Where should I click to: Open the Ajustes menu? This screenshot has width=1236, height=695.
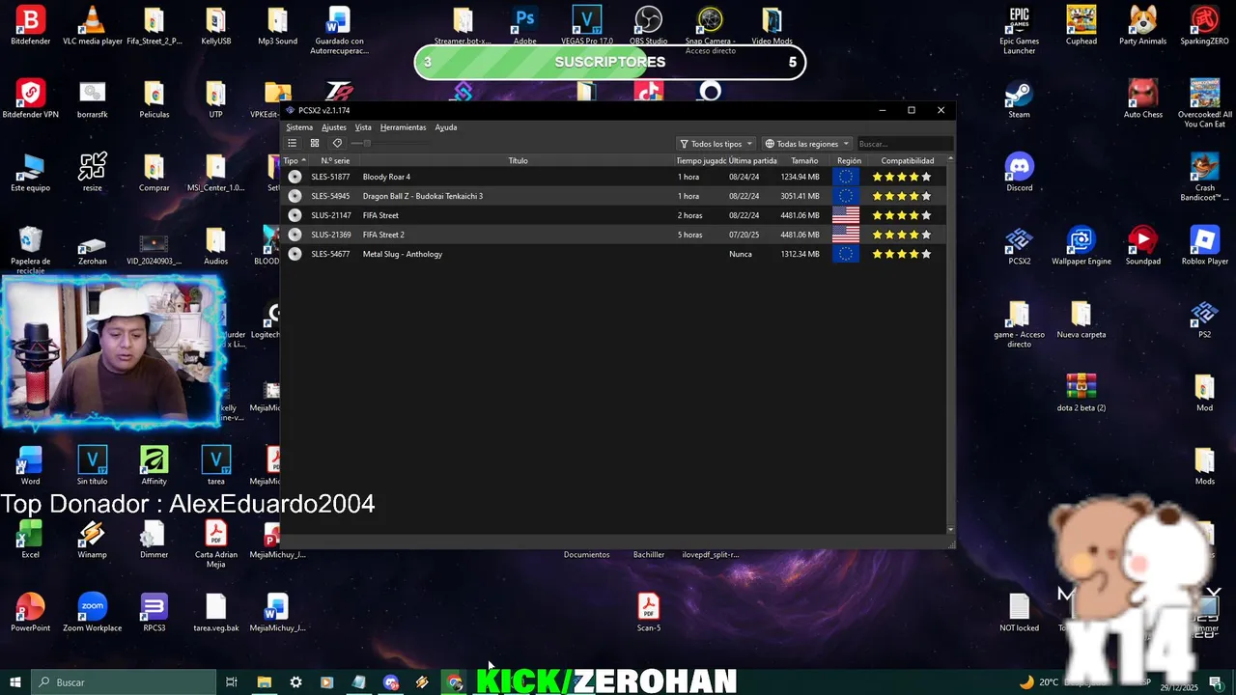(334, 127)
